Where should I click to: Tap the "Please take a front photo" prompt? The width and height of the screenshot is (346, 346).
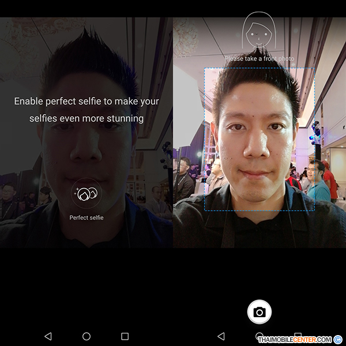259,59
